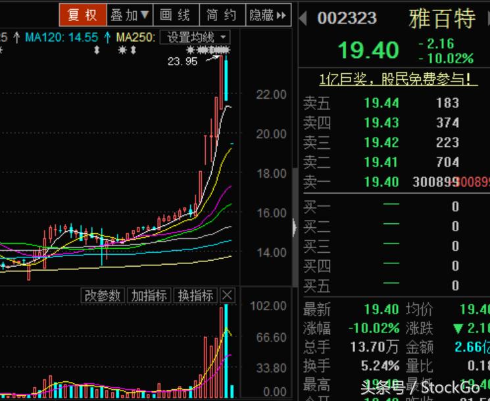490x401 pixels.
Task: Click the 卖三 price 19.42
Action: coord(381,142)
